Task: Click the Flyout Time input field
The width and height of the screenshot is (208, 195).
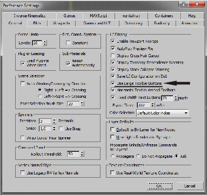Action: pos(144,105)
